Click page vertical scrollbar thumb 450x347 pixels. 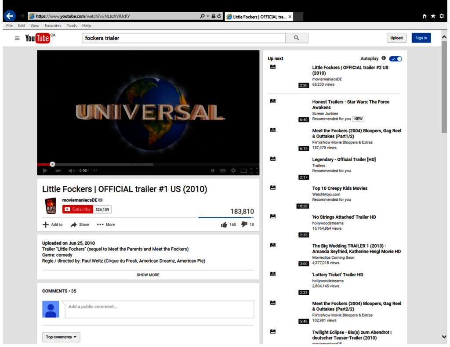pyautogui.click(x=444, y=87)
